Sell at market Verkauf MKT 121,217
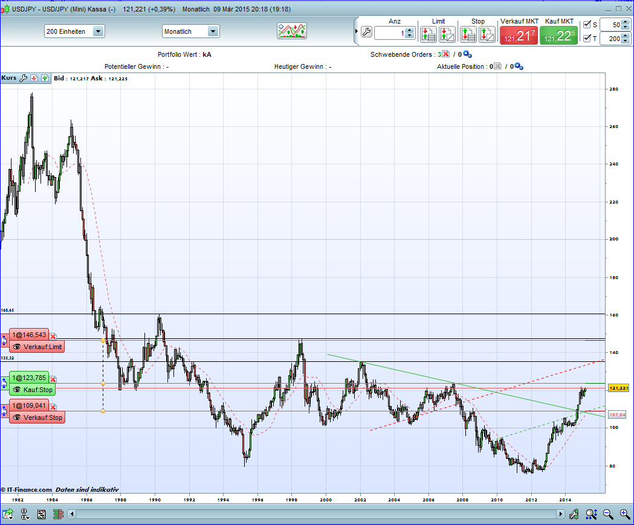This screenshot has width=634, height=525. click(x=519, y=36)
